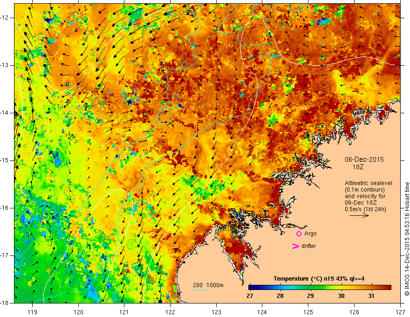The height and width of the screenshot is (317, 410).
Task: Click the "Altimetric sealevel" caption line
Action: (x=369, y=183)
